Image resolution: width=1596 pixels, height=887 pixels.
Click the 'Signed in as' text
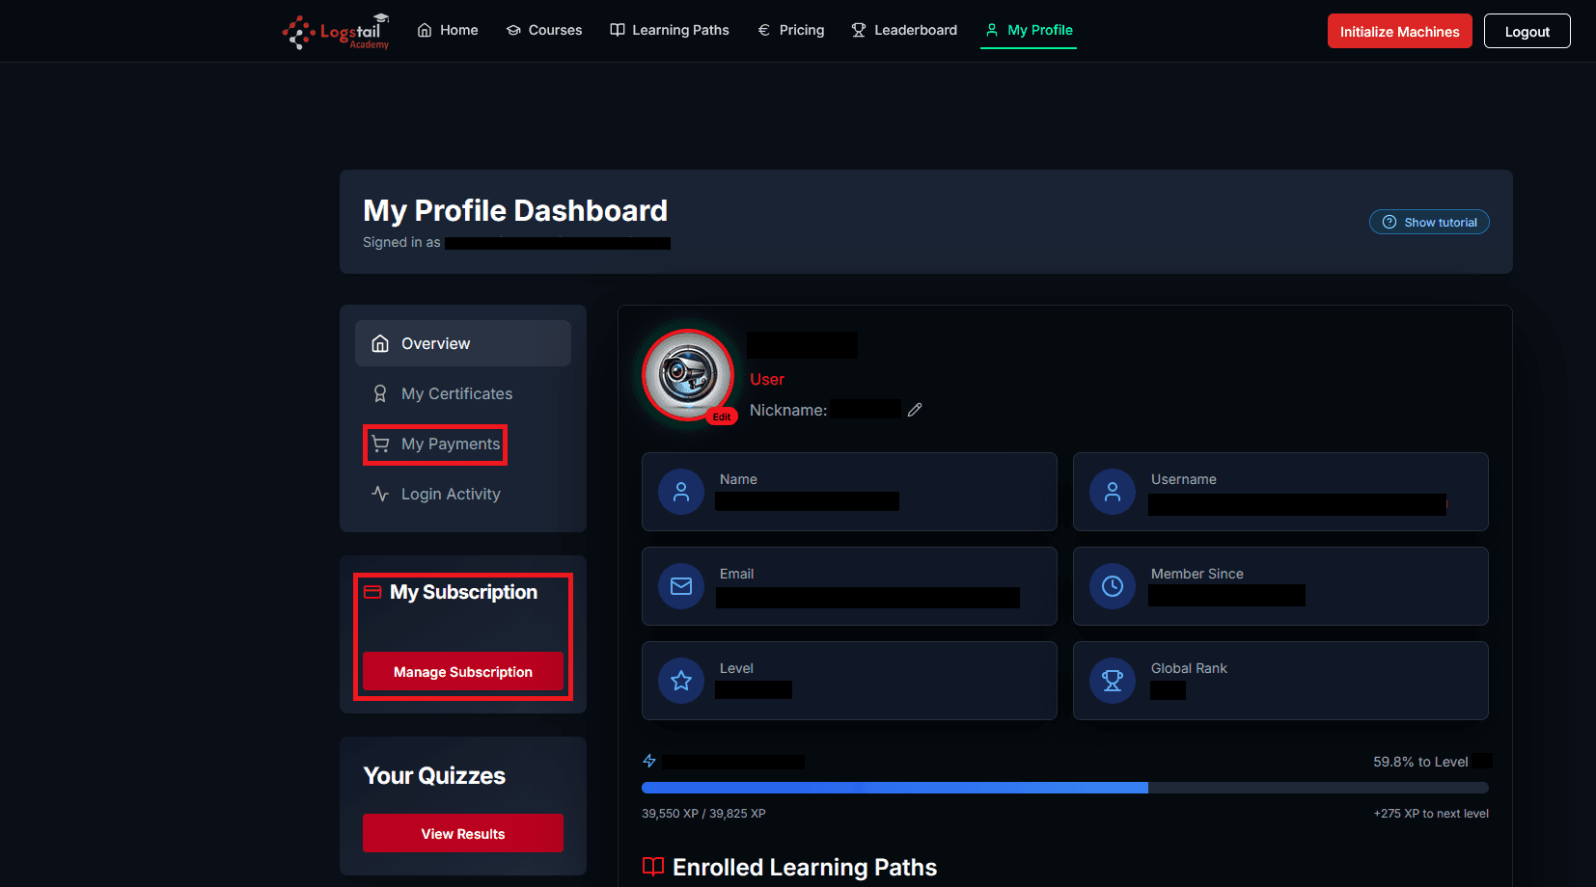[x=401, y=242]
